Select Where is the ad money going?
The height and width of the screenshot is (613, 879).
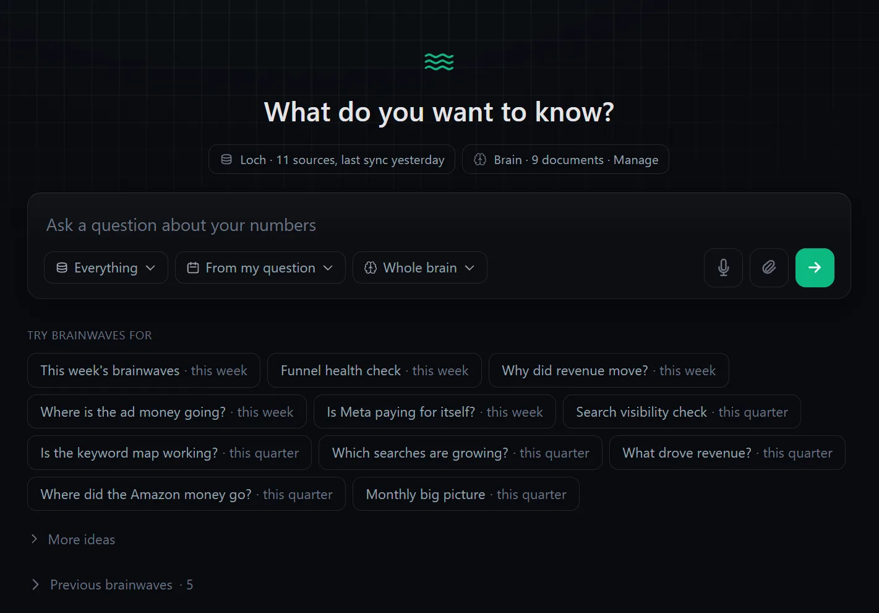(x=167, y=412)
